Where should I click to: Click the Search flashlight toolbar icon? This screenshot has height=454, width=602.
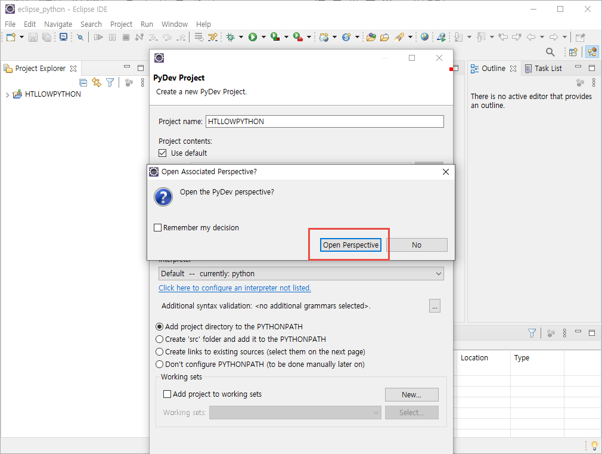coord(399,38)
